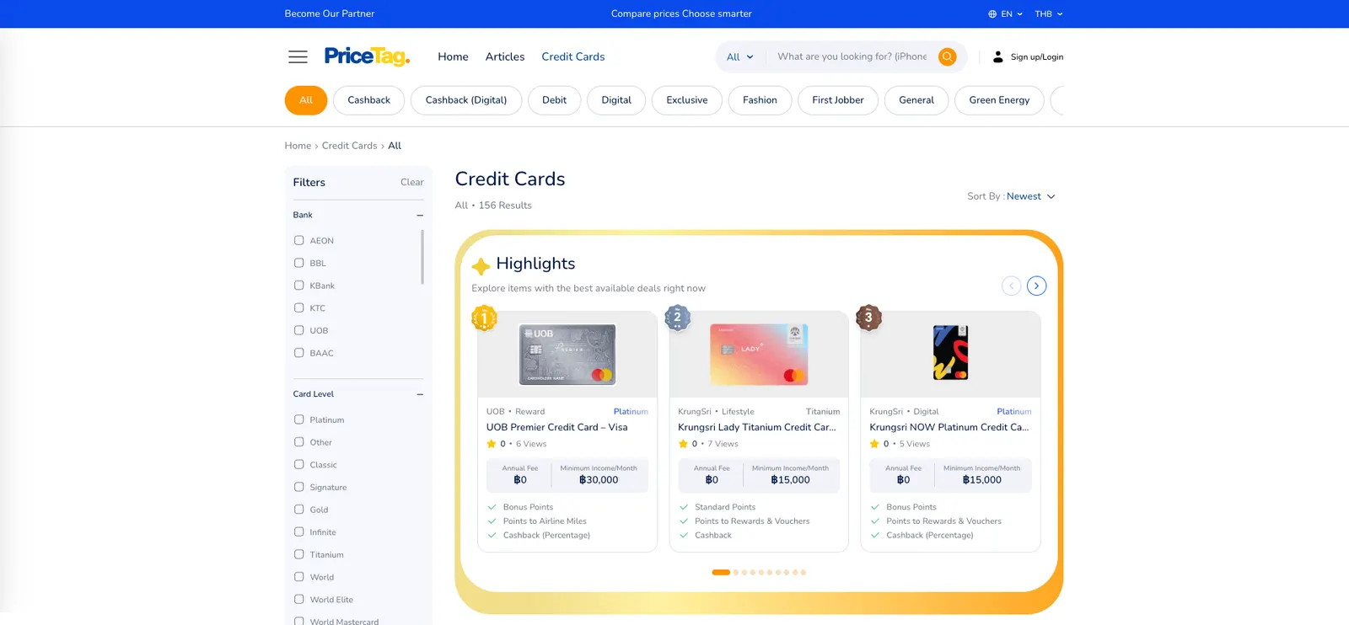Open the Articles nav item

pyautogui.click(x=505, y=56)
